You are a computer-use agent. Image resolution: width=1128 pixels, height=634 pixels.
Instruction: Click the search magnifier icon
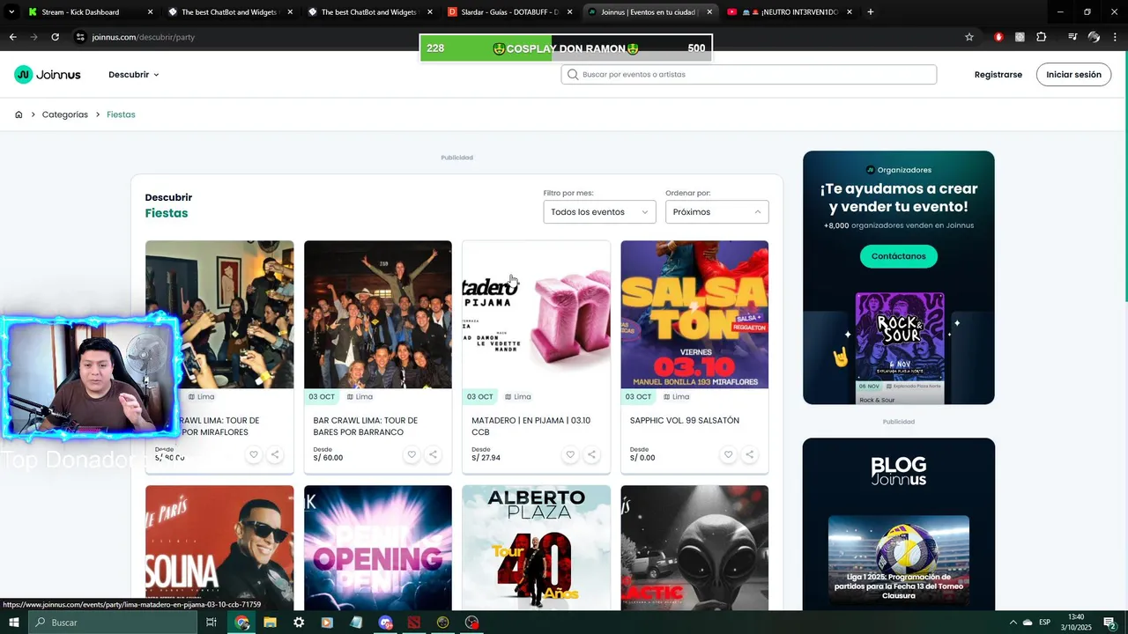573,75
